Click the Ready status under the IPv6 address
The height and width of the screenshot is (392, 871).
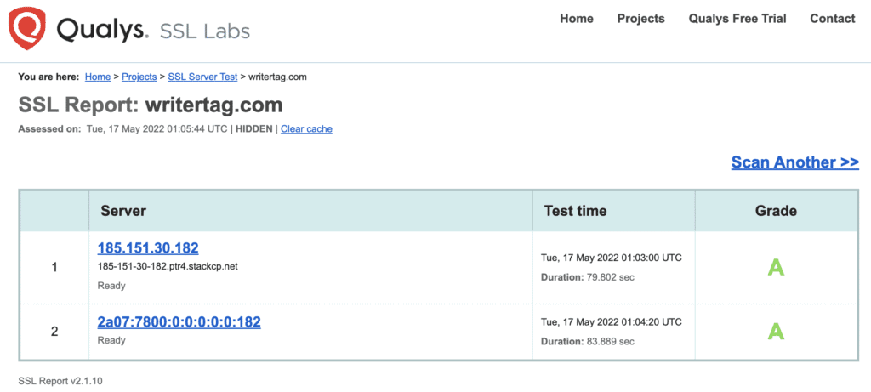pyautogui.click(x=111, y=340)
